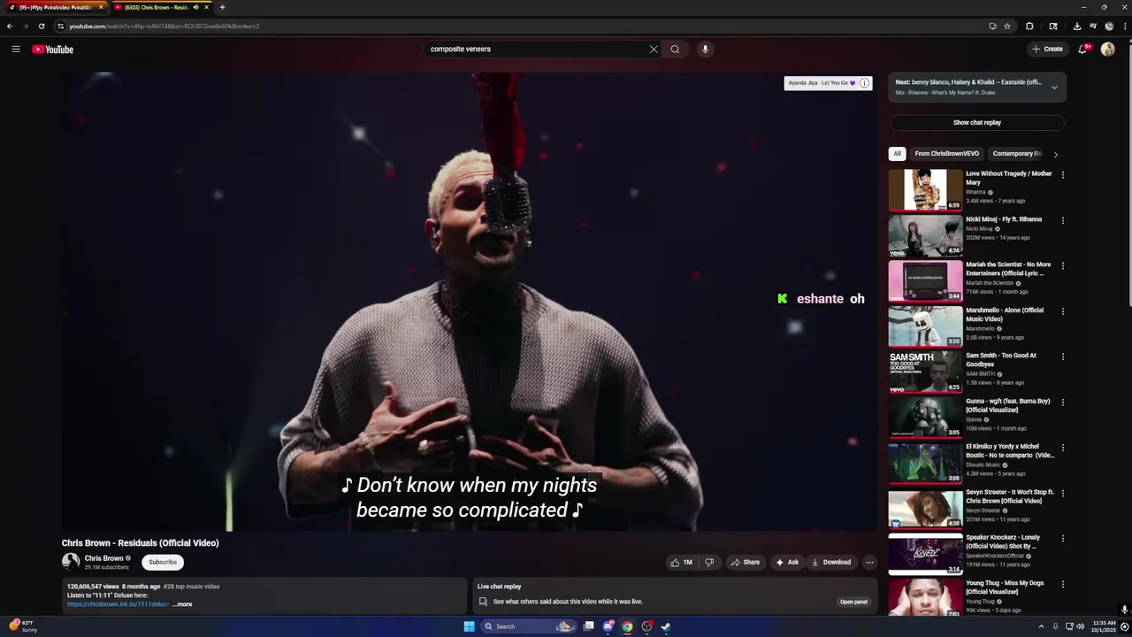Open the chrisbrown.lnk.to deluxe link

[x=118, y=604]
